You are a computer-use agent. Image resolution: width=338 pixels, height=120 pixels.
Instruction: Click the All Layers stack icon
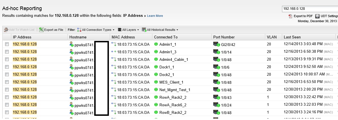pos(119,30)
